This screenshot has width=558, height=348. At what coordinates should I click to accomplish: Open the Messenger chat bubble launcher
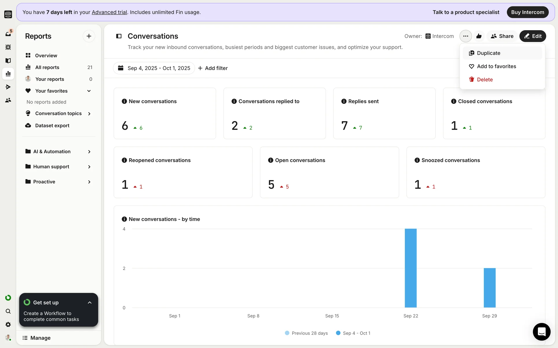tap(541, 331)
